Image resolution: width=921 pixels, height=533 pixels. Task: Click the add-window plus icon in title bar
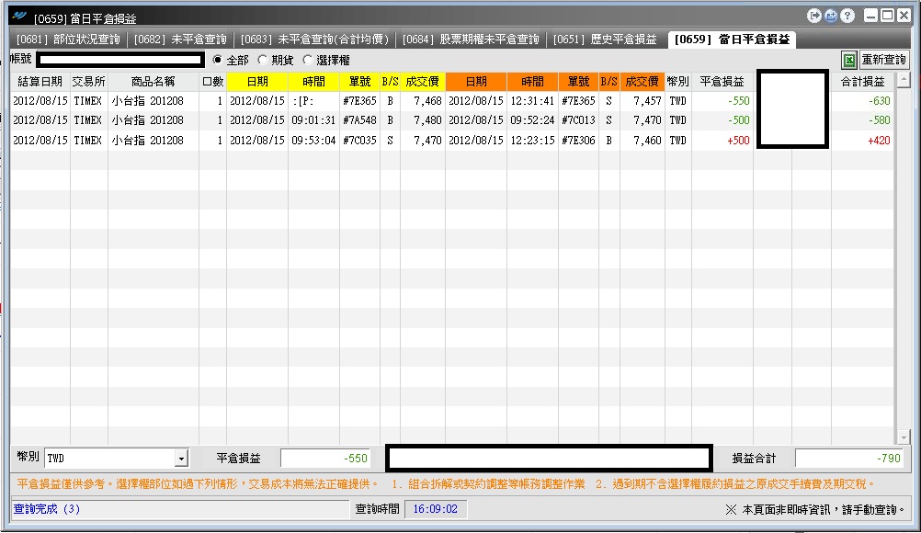pos(831,16)
